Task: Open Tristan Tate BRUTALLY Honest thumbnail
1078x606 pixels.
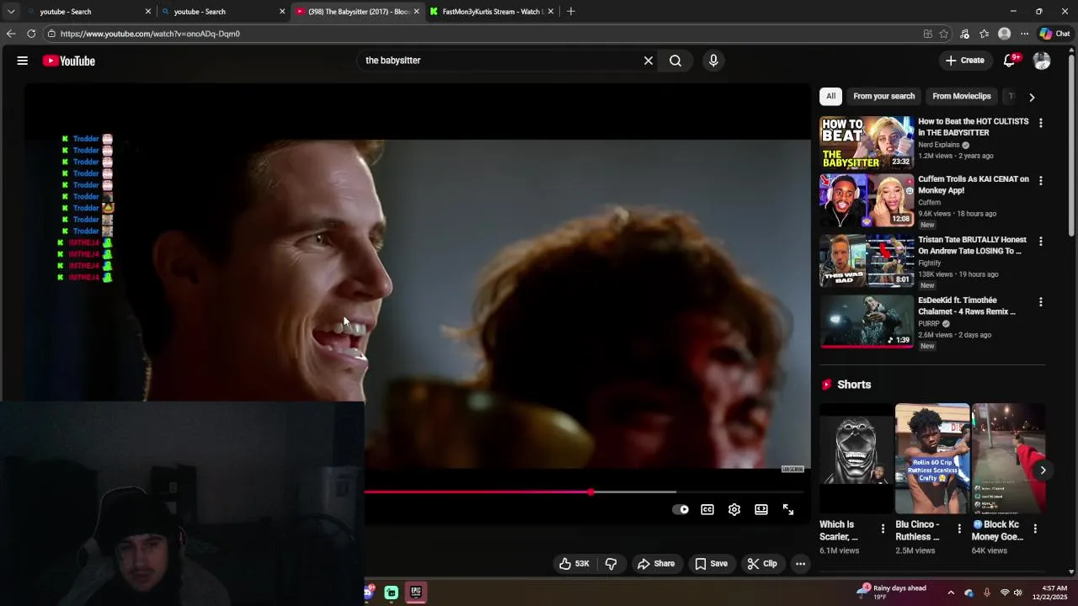Action: point(867,262)
